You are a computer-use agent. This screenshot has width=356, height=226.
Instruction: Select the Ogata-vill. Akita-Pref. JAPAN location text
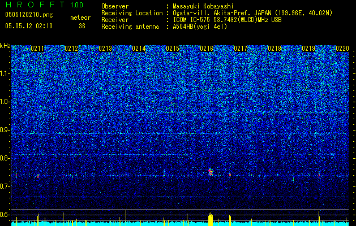click(252, 13)
